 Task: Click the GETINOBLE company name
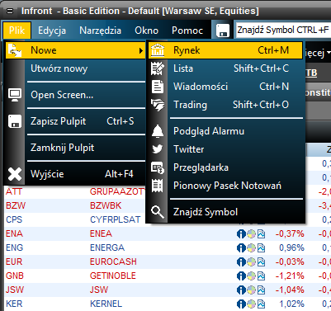click(x=113, y=276)
